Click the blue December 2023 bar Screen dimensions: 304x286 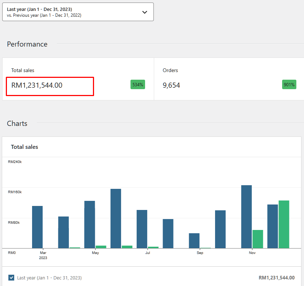pos(272,226)
